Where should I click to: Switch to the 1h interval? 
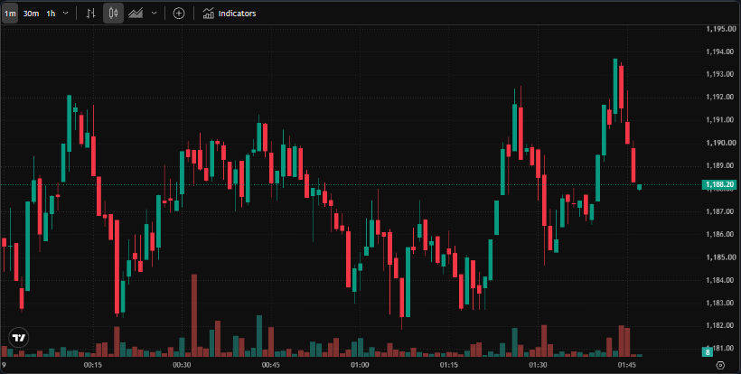click(x=51, y=14)
